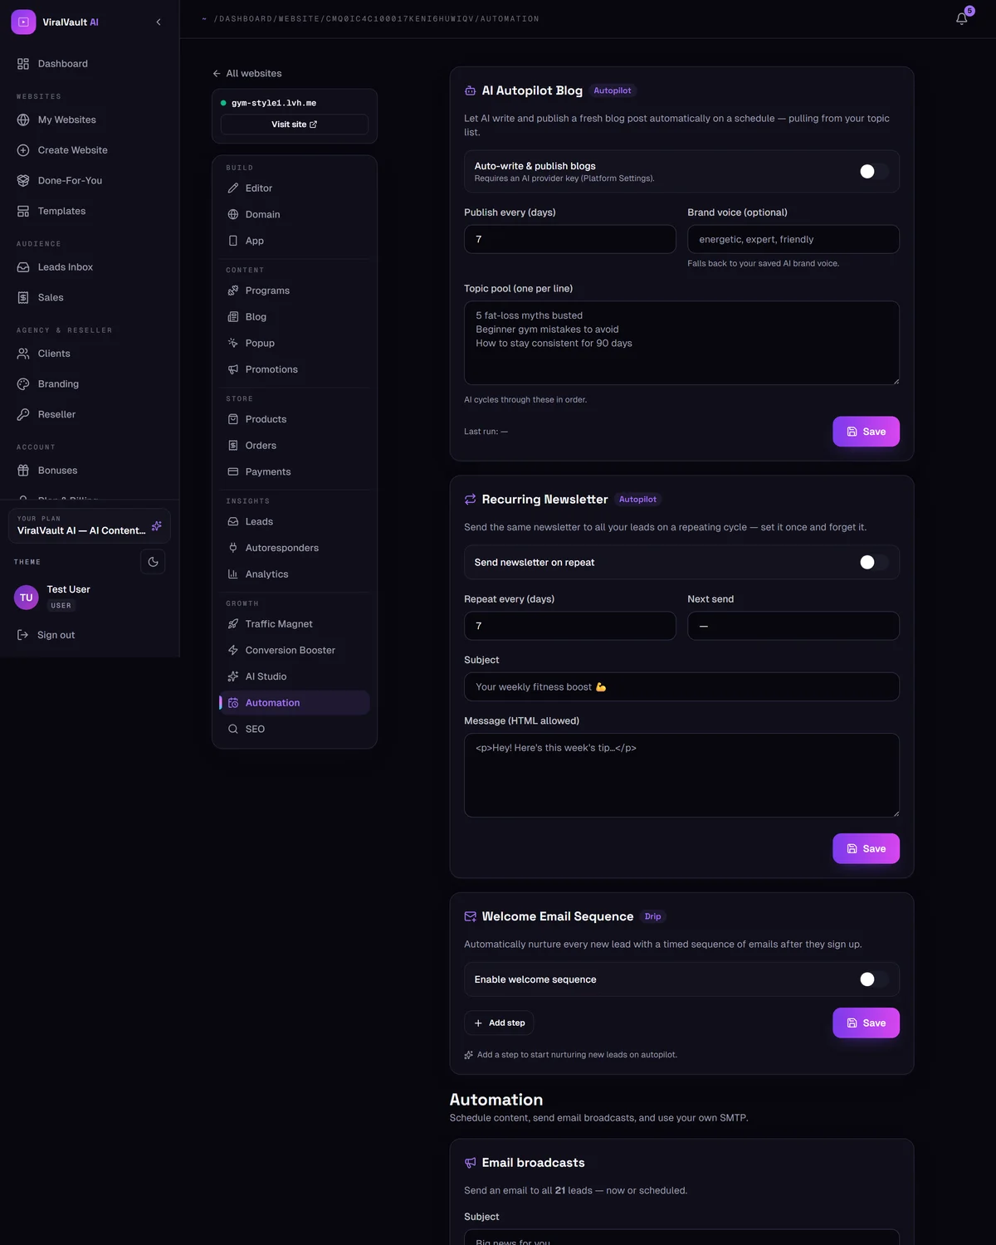Click the Dashboard grid icon
This screenshot has width=996, height=1245.
[23, 64]
